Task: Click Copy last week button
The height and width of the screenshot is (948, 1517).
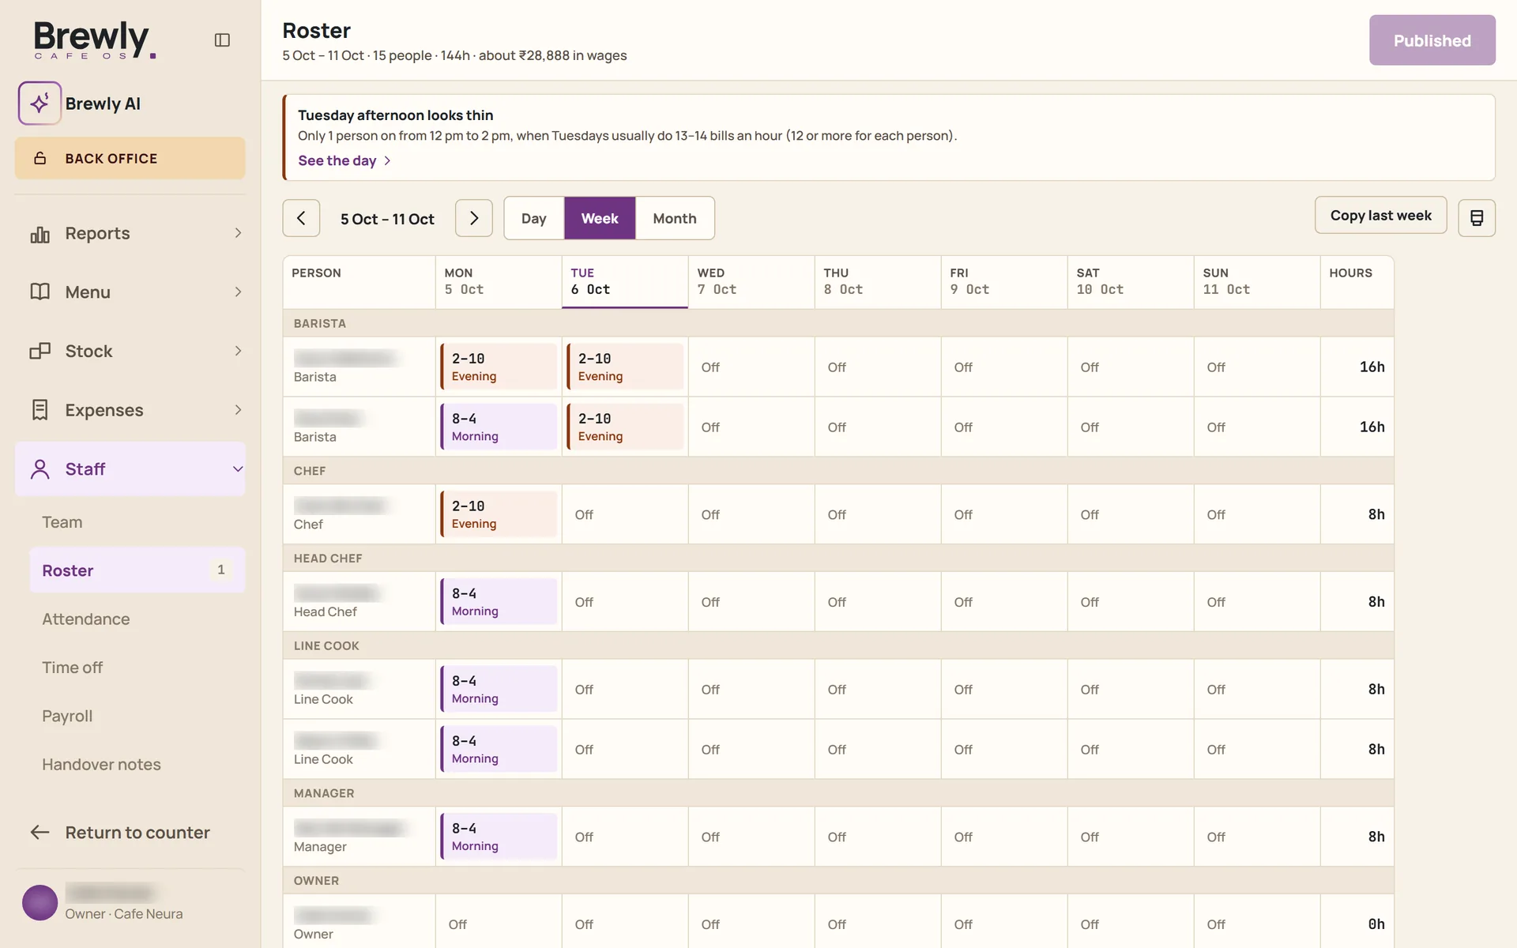Action: pos(1380,216)
